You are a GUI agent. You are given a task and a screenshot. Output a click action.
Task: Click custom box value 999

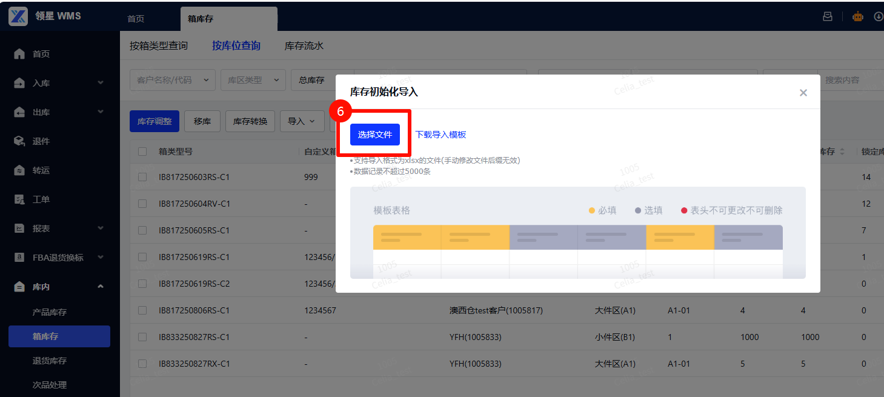pyautogui.click(x=311, y=177)
